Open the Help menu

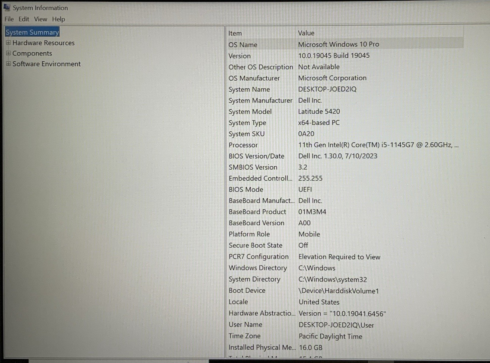pyautogui.click(x=58, y=19)
